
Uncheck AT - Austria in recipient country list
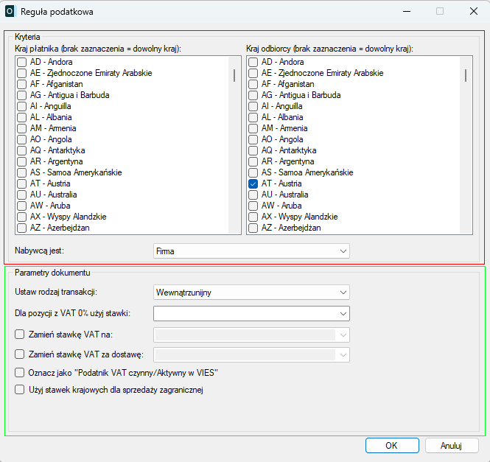pos(253,183)
